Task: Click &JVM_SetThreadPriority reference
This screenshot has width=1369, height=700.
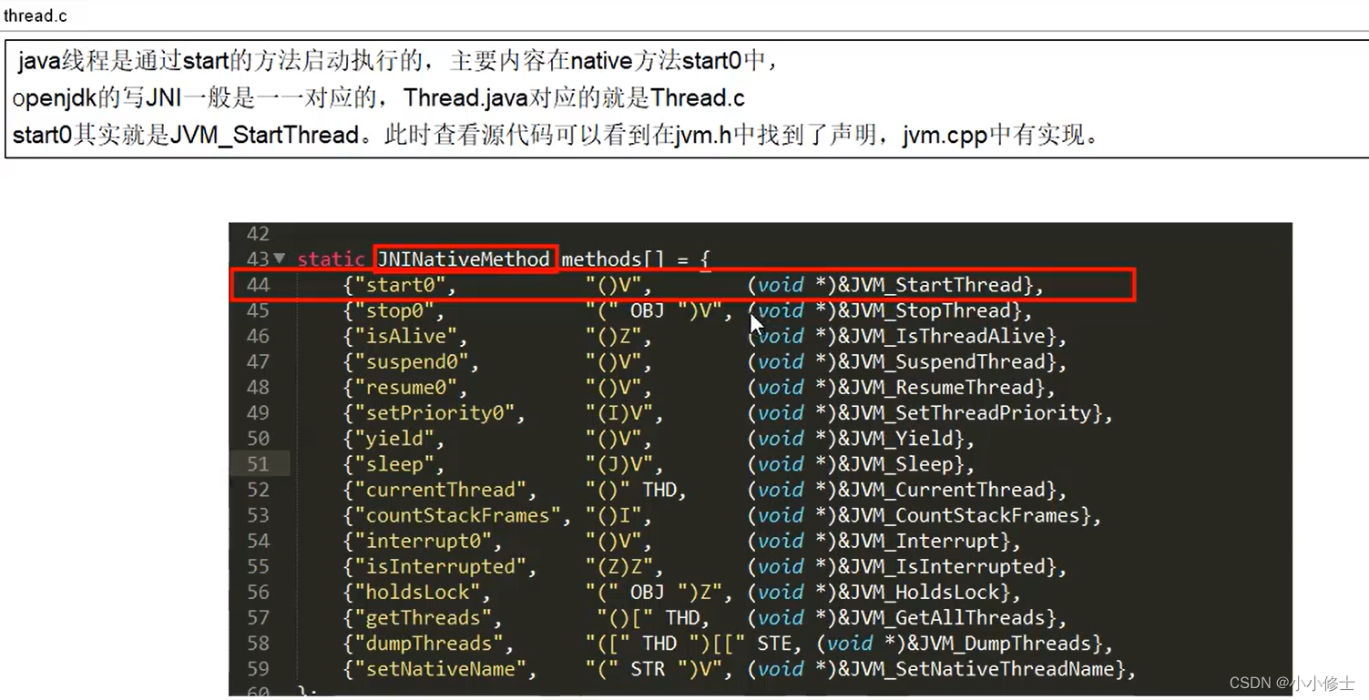Action: 964,412
